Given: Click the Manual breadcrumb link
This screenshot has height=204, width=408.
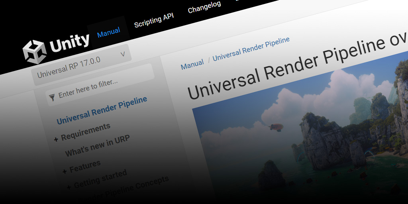Looking at the screenshot, I should (x=192, y=64).
